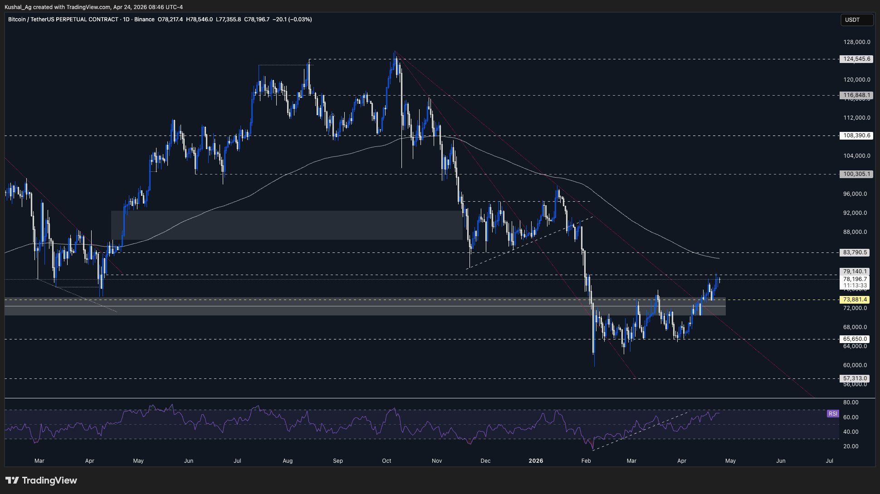Click the current price 78,196.7 label
Image resolution: width=880 pixels, height=494 pixels.
click(x=855, y=279)
